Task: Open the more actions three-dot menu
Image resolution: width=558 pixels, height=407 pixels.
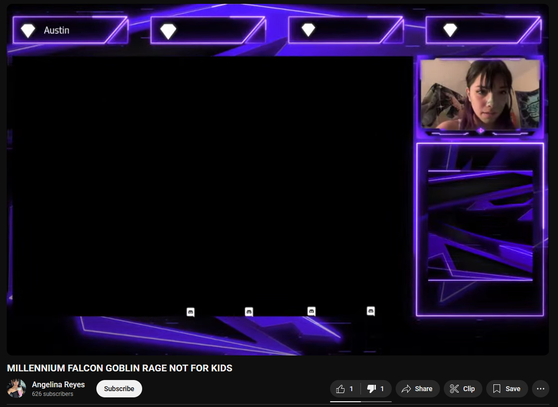Action: click(x=540, y=389)
